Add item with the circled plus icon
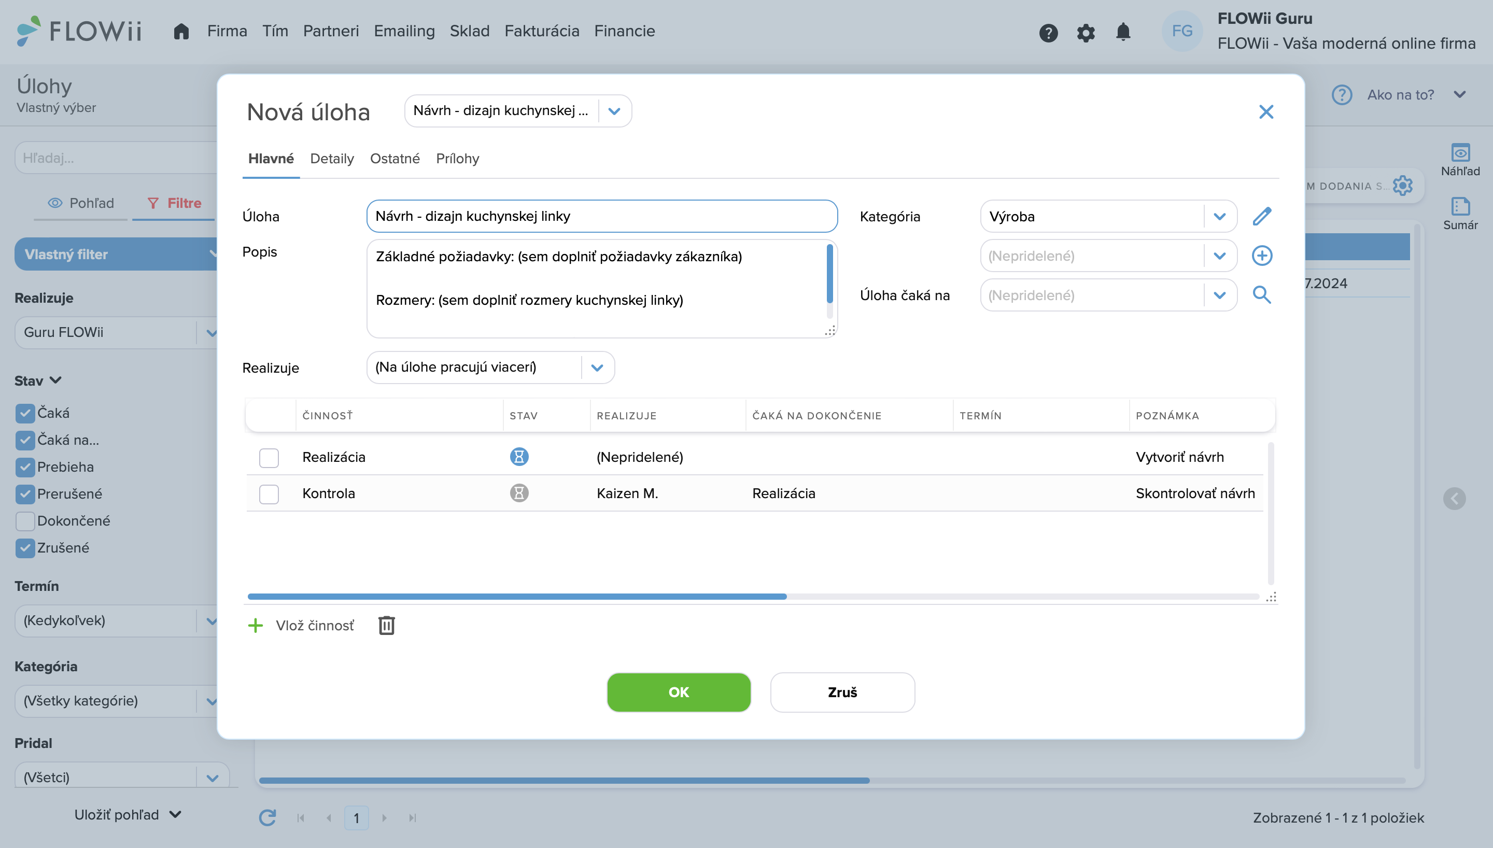This screenshot has width=1493, height=848. pyautogui.click(x=1262, y=256)
